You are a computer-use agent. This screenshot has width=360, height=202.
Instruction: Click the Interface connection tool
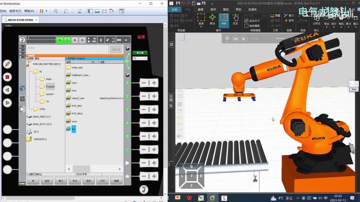click(x=289, y=15)
